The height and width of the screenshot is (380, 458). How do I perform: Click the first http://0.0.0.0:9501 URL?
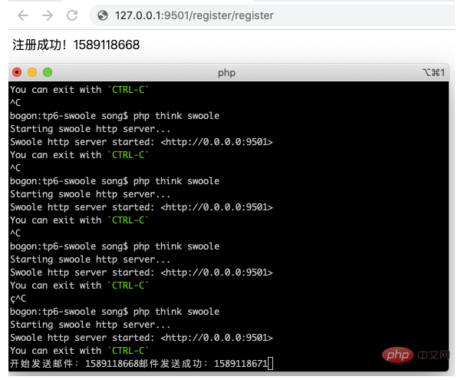pos(216,142)
